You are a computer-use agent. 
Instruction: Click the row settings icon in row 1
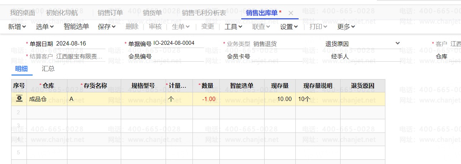pyautogui.click(x=19, y=98)
